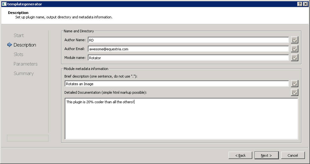The width and height of the screenshot is (310, 164).
Task: Click the Back button
Action: click(240, 155)
